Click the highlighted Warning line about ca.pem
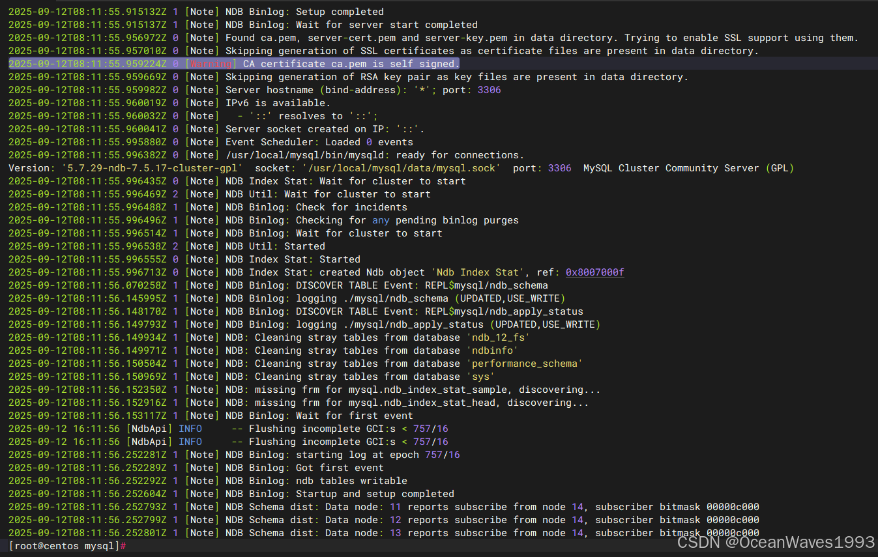Viewport: 878px width, 557px height. click(234, 64)
